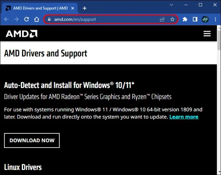
Task: Share this page from the address bar
Action: [x=162, y=19]
